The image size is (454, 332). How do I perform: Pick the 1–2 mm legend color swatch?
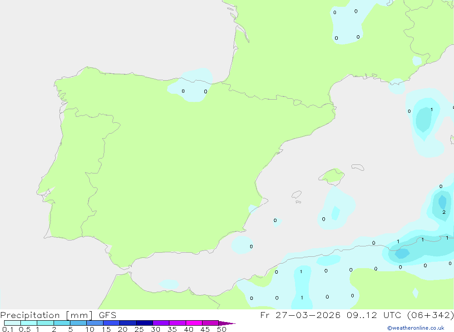[45, 323]
